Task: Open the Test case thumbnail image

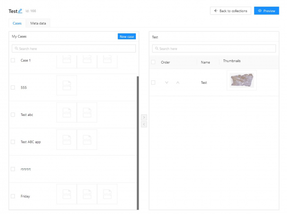Action: click(x=242, y=80)
